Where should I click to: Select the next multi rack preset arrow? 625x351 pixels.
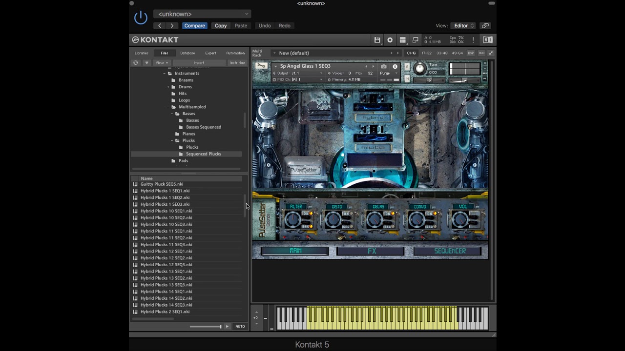[397, 53]
